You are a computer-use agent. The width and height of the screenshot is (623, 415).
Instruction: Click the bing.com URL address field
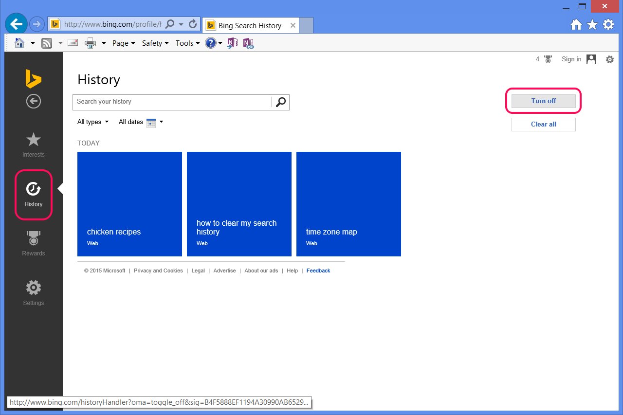[x=112, y=24]
